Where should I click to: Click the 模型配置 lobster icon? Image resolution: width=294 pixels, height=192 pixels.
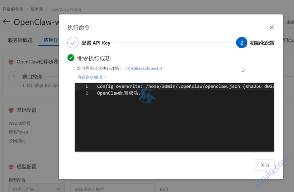click(11, 167)
